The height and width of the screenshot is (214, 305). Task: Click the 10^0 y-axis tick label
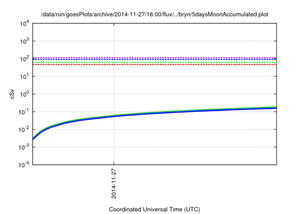point(24,94)
